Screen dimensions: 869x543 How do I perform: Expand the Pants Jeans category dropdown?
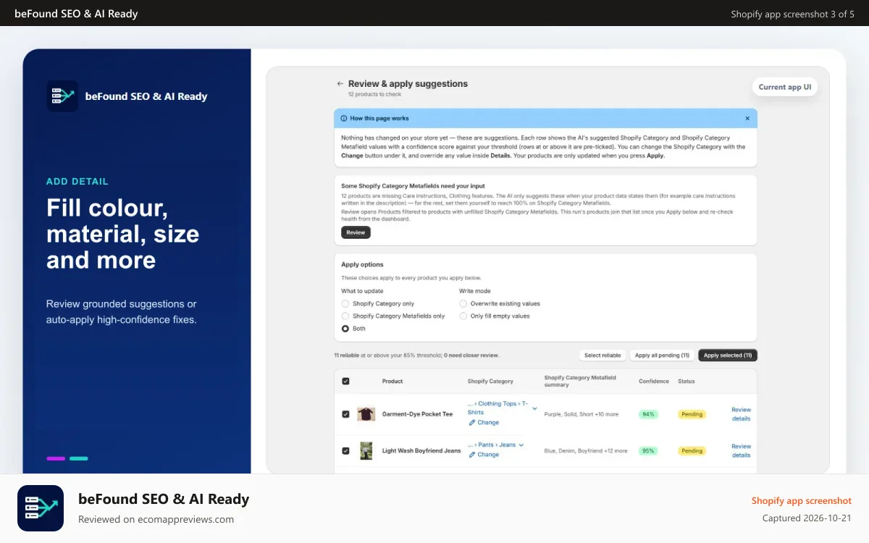[521, 445]
